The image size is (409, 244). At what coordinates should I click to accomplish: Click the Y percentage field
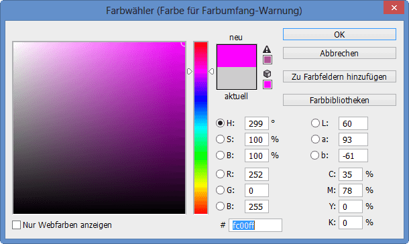[351, 206]
